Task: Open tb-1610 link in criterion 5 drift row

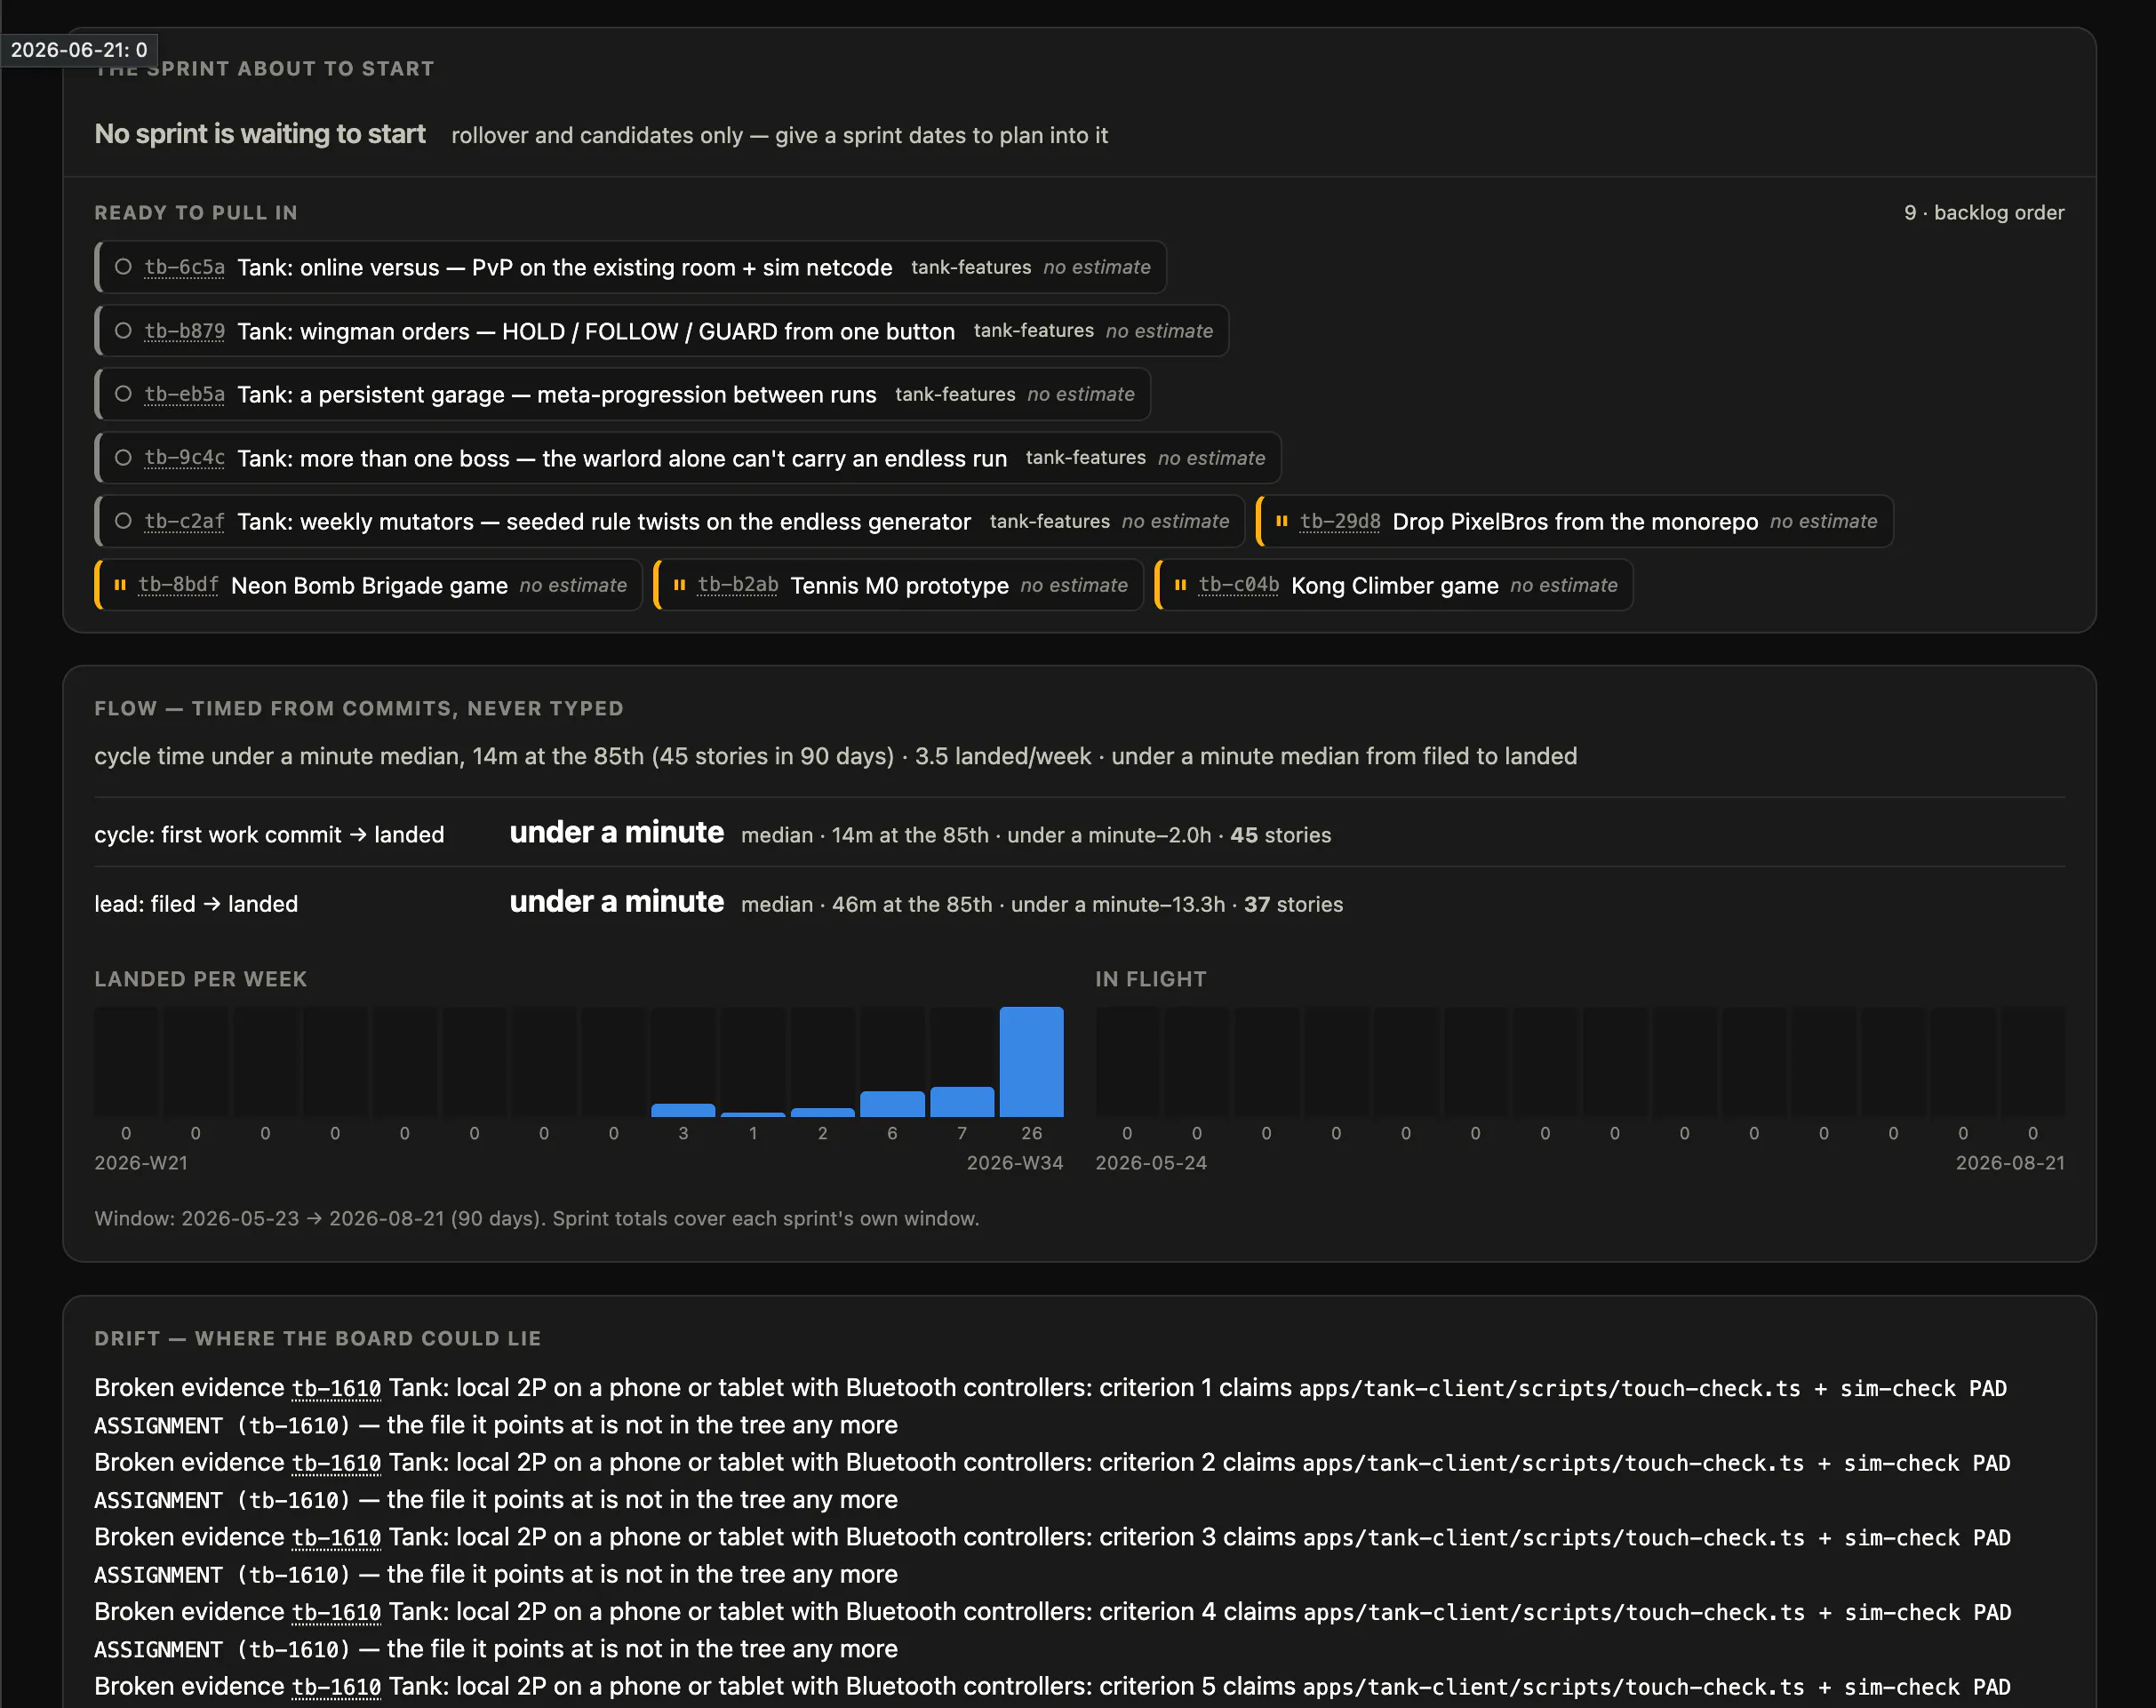Action: [336, 1687]
